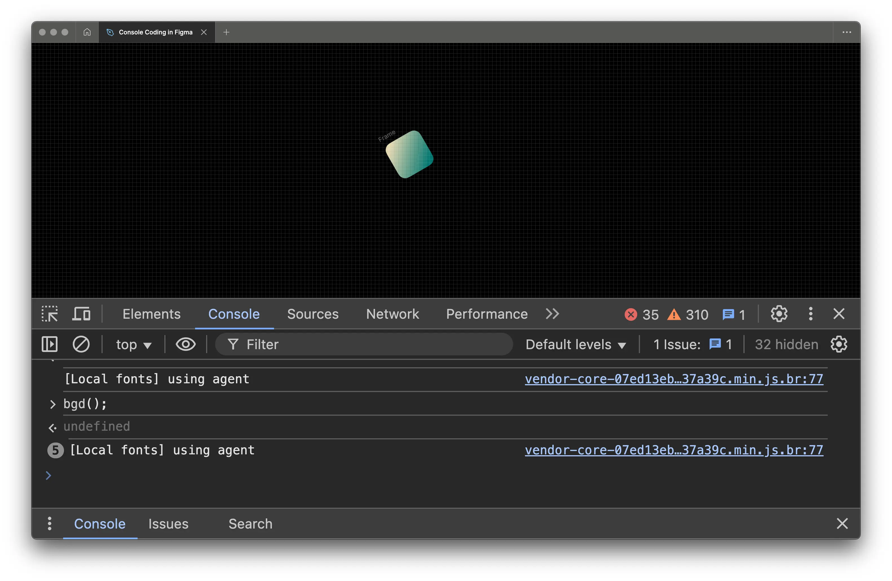Open console settings gear near hidden count
This screenshot has width=892, height=581.
pos(839,344)
